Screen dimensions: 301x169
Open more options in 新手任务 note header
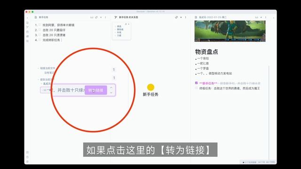[105, 17]
